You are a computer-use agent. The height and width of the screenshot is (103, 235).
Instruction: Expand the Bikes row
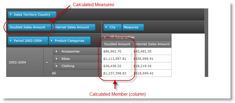click(x=56, y=59)
